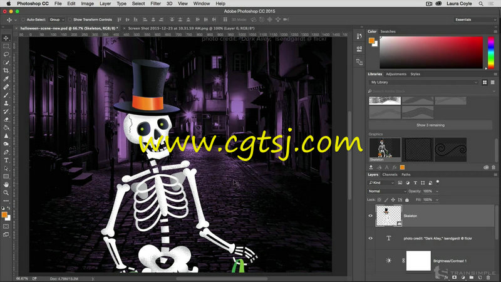501x282 pixels.
Task: Select the Hand tool
Action: [6, 185]
